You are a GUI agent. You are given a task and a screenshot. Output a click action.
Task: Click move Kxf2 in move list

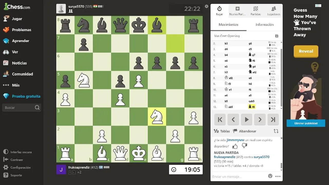(x=229, y=78)
